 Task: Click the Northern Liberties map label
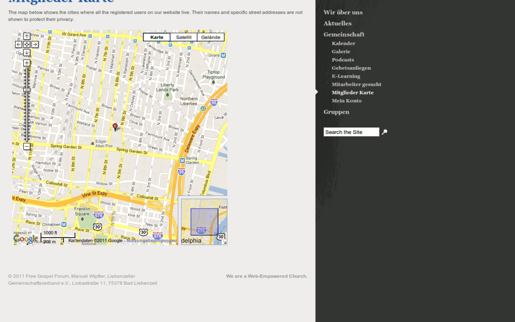(x=189, y=101)
